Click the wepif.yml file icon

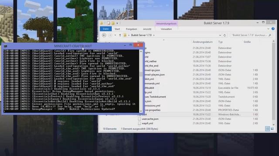pyautogui.click(x=139, y=123)
